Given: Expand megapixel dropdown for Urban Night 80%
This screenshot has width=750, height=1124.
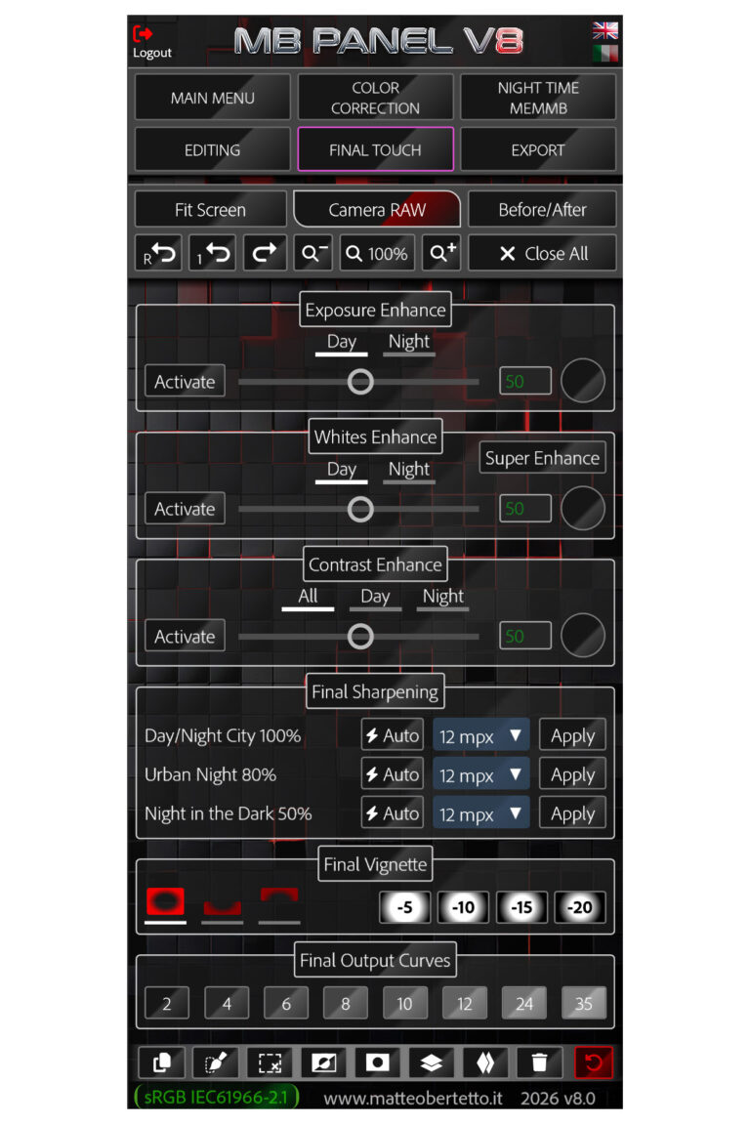Looking at the screenshot, I should coord(480,775).
